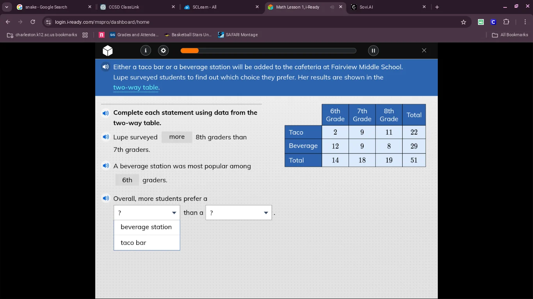Open the i-Ready settings gear
Viewport: 533px width, 299px height.
tap(163, 51)
